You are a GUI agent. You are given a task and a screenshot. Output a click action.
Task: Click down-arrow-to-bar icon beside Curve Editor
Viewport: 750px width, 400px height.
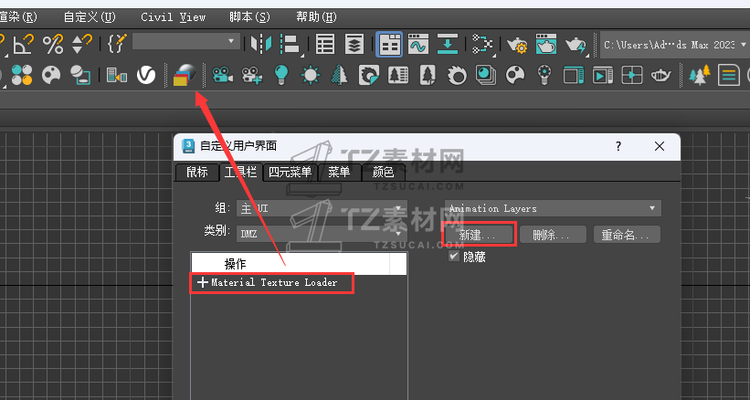(x=448, y=44)
